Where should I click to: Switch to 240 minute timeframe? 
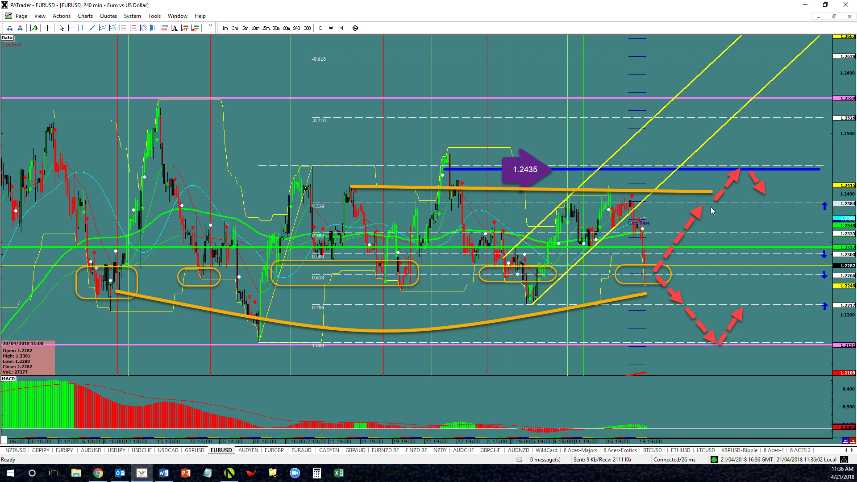tap(296, 28)
